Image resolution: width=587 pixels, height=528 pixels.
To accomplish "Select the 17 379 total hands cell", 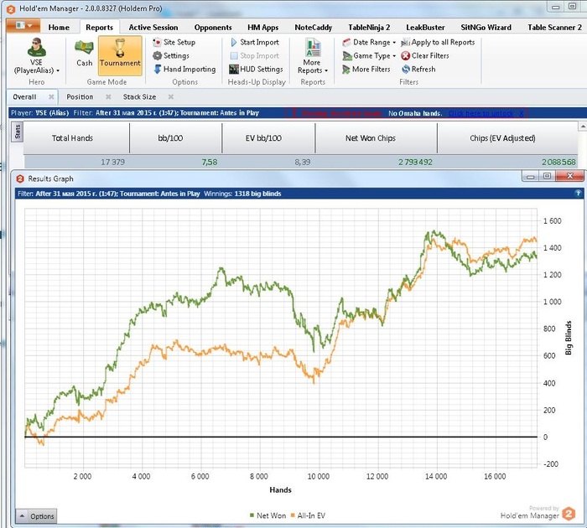I will coord(112,162).
